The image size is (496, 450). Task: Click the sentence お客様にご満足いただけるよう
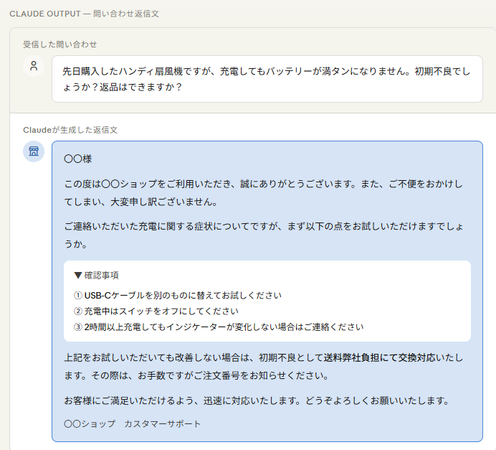(257, 400)
